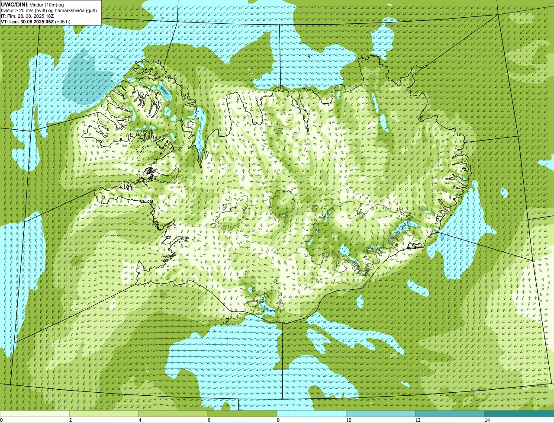Click the 2–4 m/s light green legend swatch
Image resolution: width=554 pixels, height=423 pixels.
[104, 413]
